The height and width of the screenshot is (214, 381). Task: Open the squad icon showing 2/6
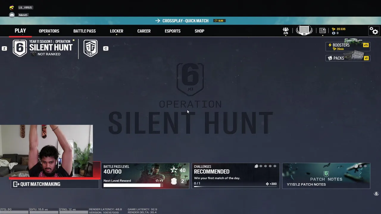pyautogui.click(x=286, y=31)
